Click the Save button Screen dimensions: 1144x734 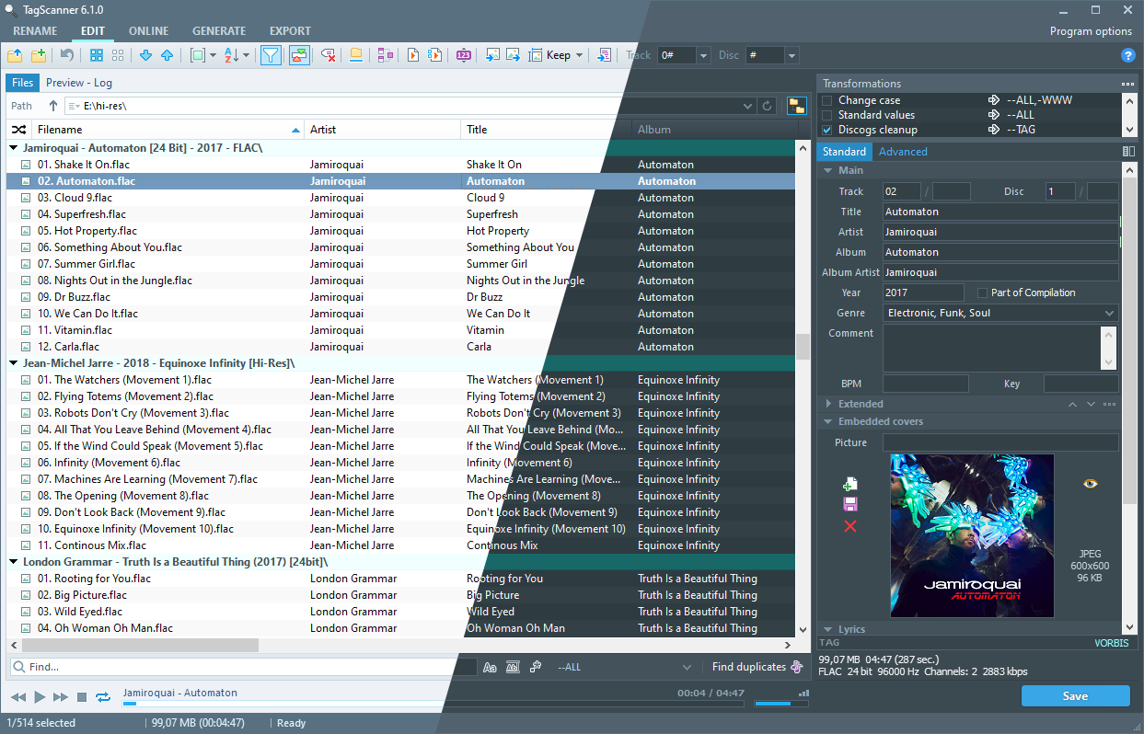coord(1075,696)
